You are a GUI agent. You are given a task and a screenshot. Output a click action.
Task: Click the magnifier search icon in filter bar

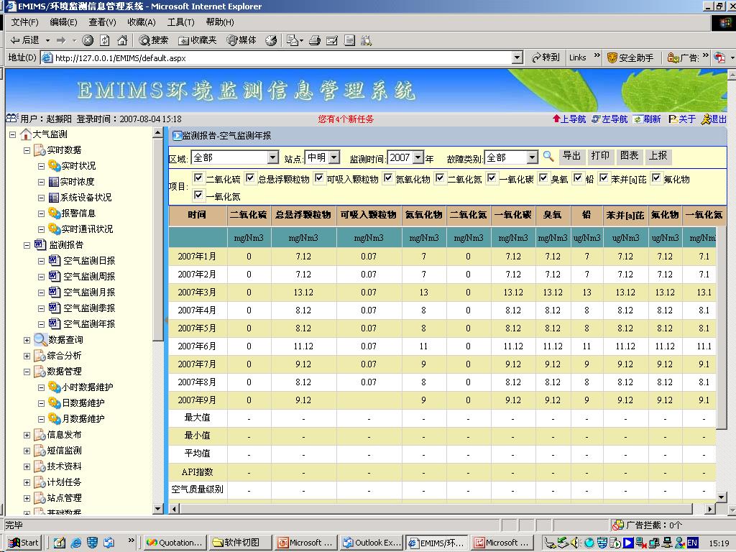pos(548,156)
